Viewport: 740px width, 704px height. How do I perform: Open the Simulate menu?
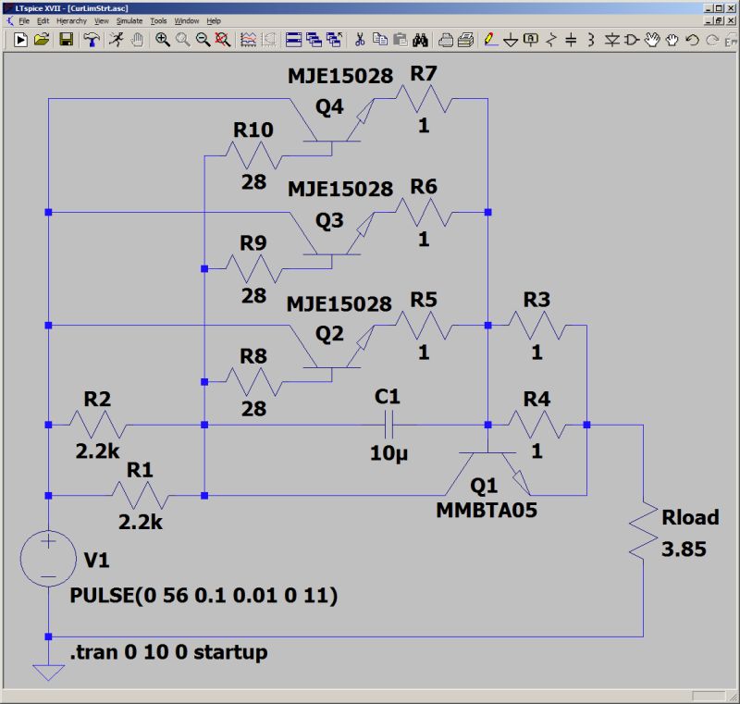point(129,19)
